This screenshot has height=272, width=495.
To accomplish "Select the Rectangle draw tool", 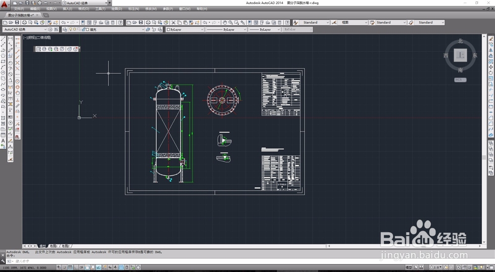I will tap(3, 61).
